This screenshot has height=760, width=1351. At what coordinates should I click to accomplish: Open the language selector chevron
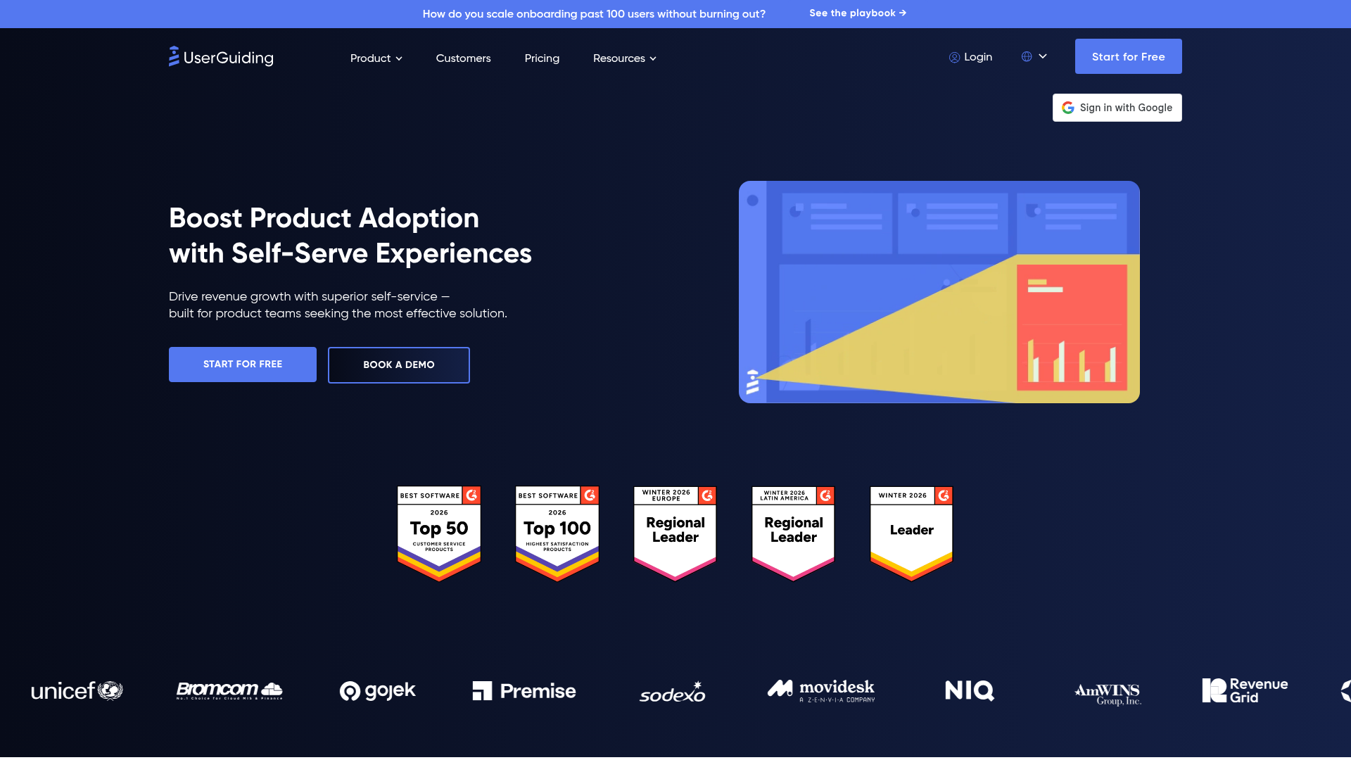(1044, 56)
